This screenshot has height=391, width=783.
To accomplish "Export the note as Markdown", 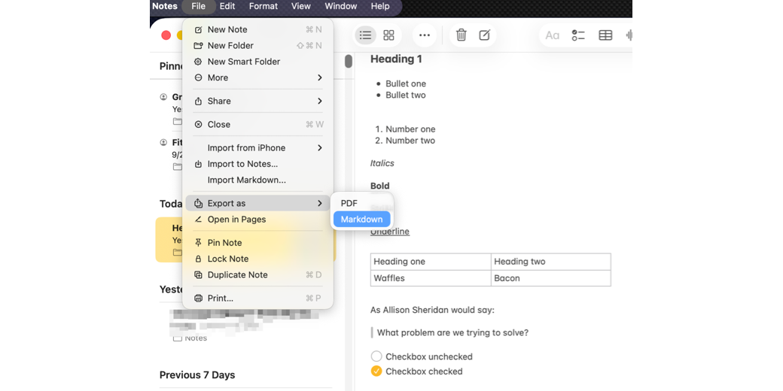I will point(362,219).
